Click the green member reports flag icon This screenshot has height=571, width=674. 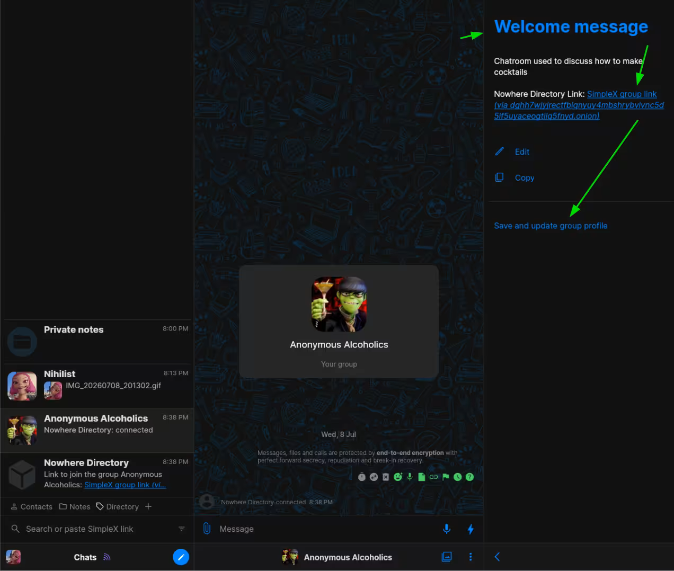(x=446, y=477)
